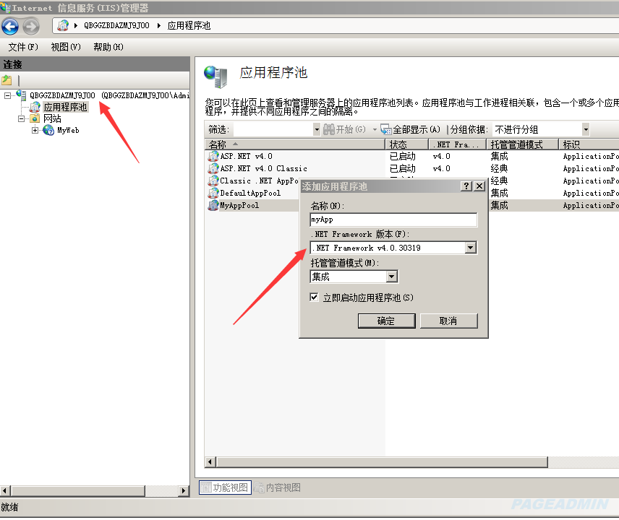
Task: Open the .NET Framework version dropdown
Action: (470, 248)
